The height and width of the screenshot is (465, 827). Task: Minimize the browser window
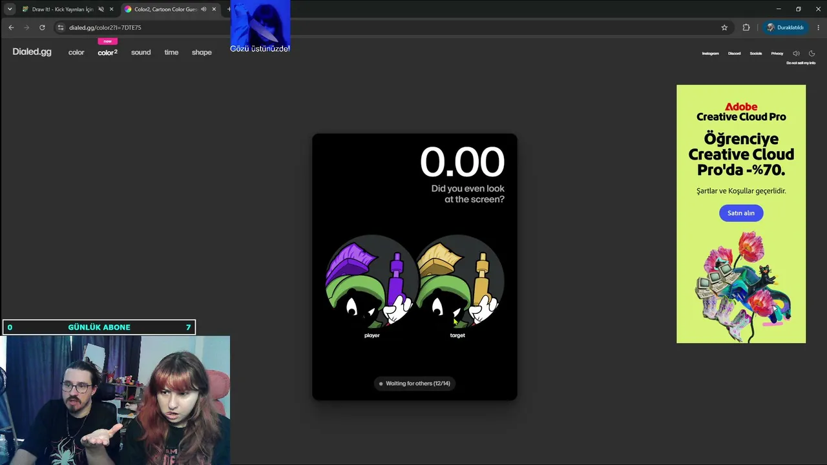(779, 9)
